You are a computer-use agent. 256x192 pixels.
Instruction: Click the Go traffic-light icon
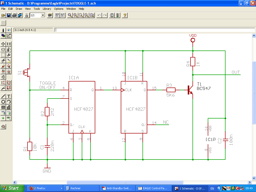117,15
